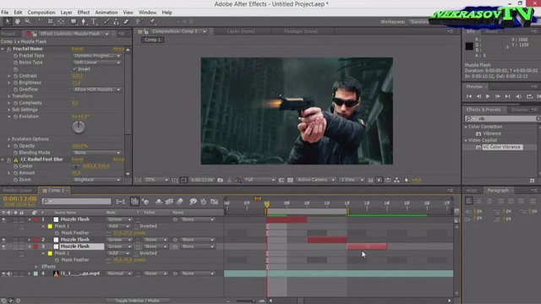
Task: Hide layer 1 Muzzle Flash eye toggle
Action: [x=3, y=220]
